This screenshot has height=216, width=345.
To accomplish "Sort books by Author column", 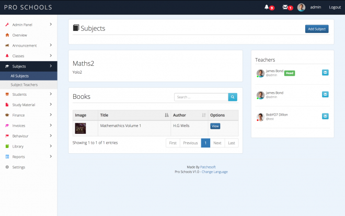I will coord(188,115).
